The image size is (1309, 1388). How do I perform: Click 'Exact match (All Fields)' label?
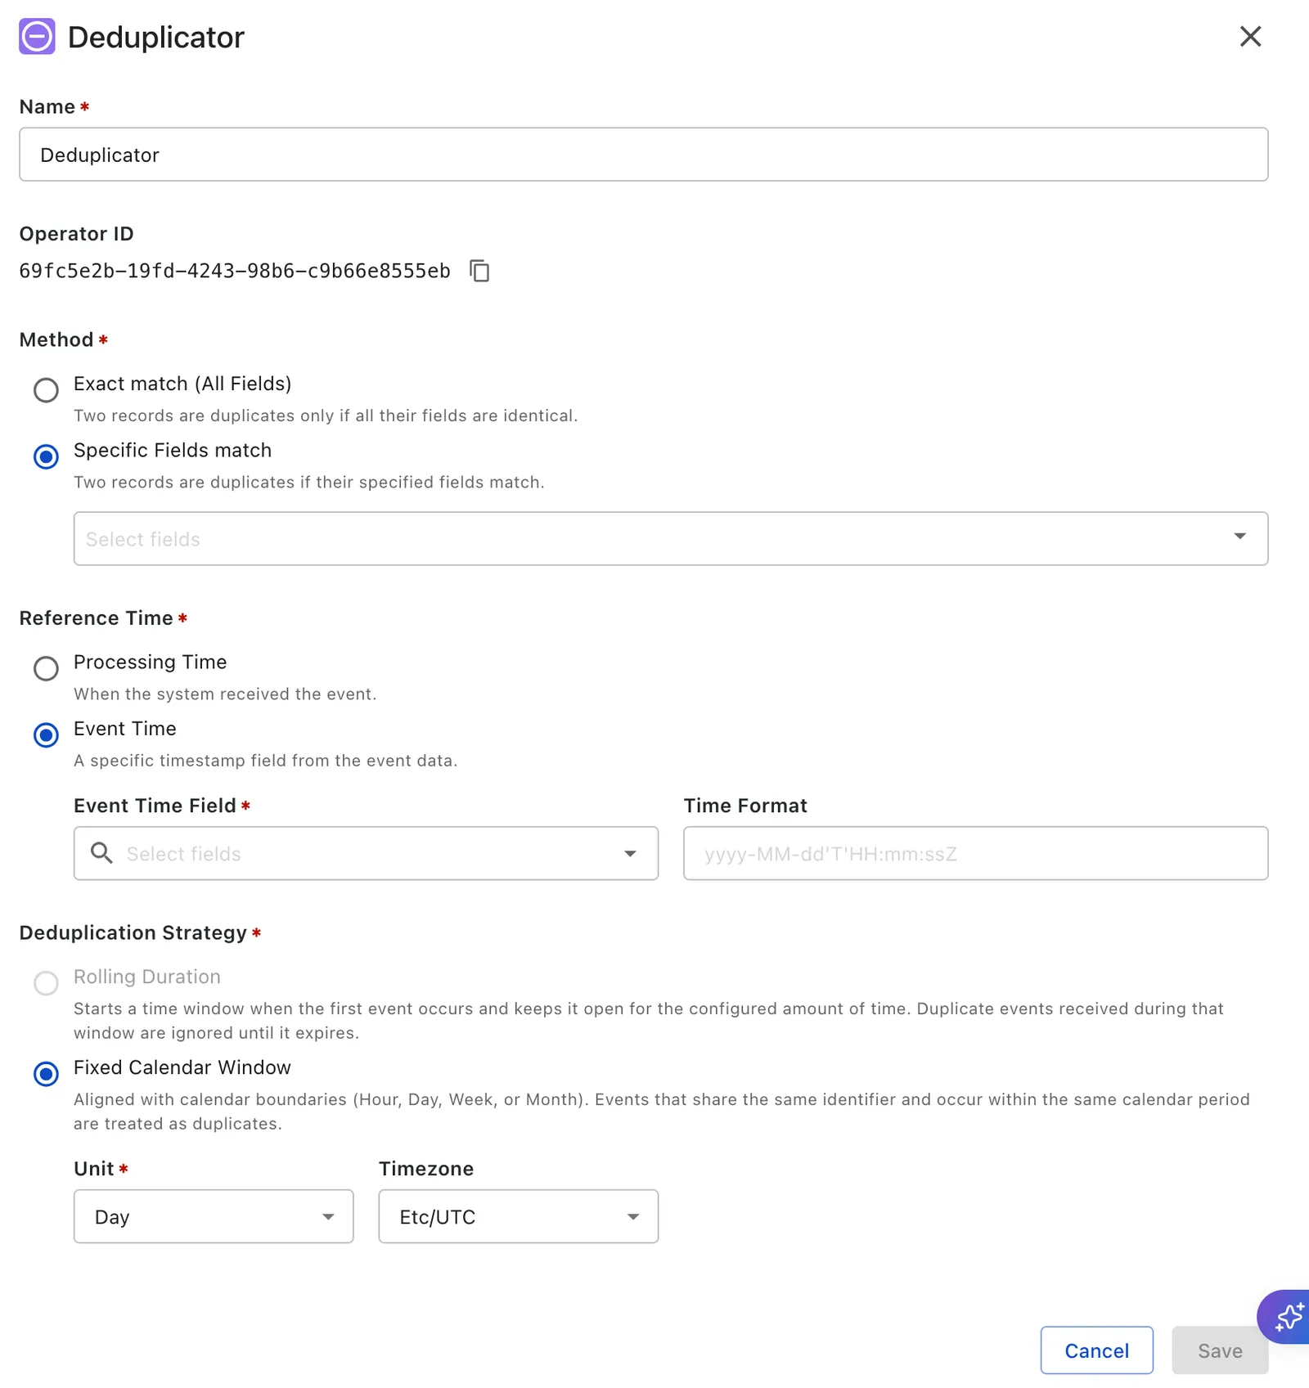pos(182,384)
